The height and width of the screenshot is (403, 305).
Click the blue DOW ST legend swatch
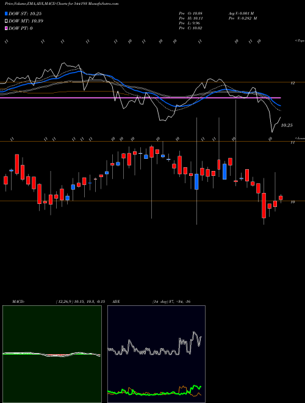7,13
